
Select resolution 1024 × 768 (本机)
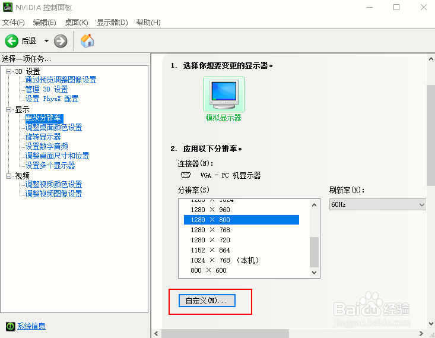[x=242, y=260]
